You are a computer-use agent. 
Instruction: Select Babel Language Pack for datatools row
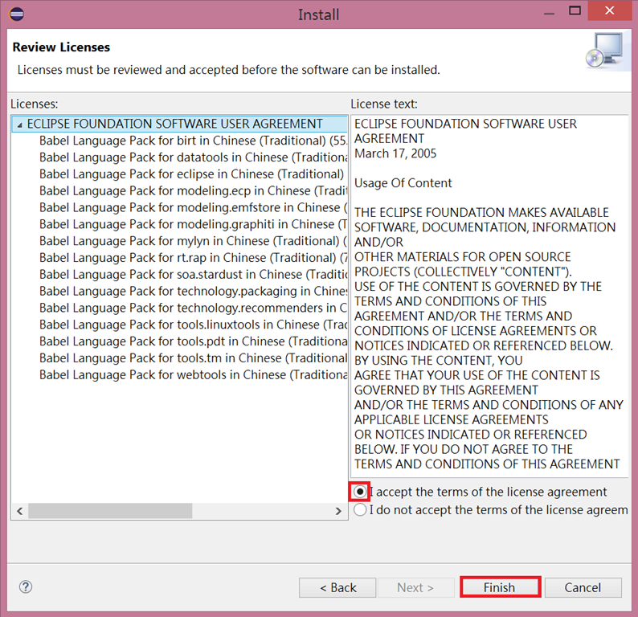(194, 157)
